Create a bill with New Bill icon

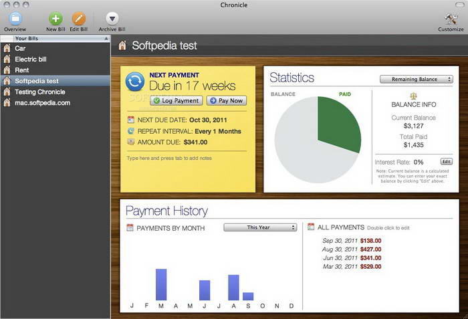[55, 19]
